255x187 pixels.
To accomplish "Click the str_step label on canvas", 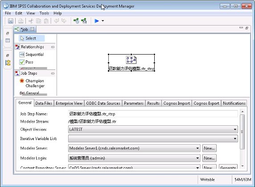I will pos(131,68).
